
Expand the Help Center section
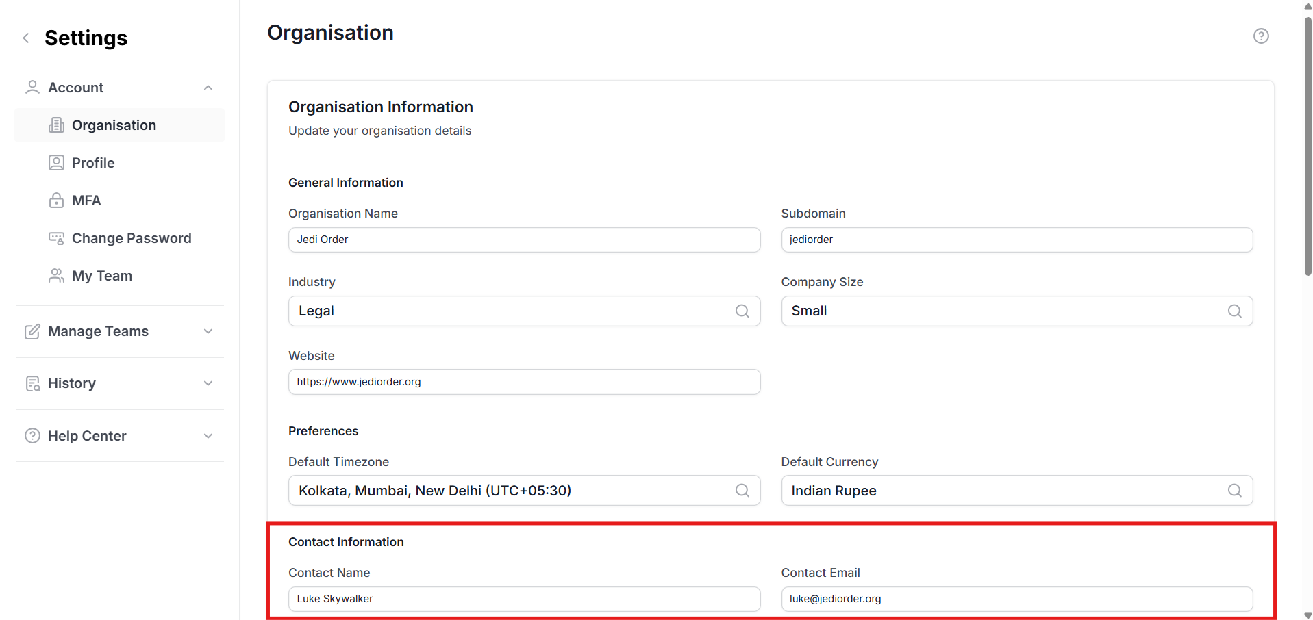click(x=208, y=436)
